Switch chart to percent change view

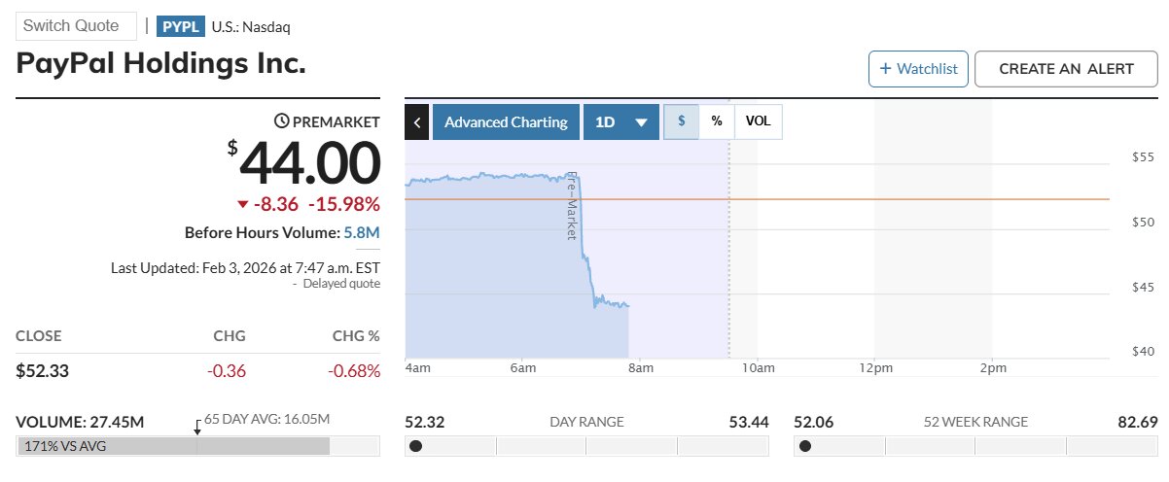click(717, 122)
